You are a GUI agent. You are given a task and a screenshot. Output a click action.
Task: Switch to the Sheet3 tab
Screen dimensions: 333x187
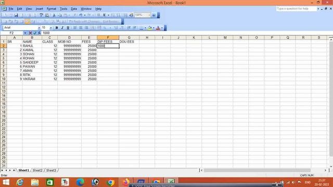pyautogui.click(x=51, y=170)
